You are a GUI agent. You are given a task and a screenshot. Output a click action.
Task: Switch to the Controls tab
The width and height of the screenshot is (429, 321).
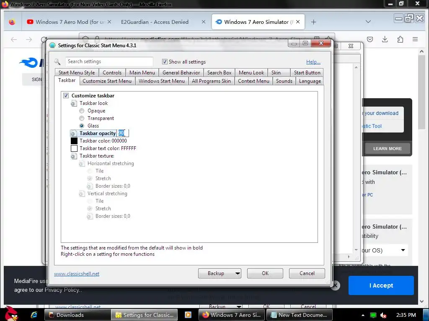click(x=112, y=73)
